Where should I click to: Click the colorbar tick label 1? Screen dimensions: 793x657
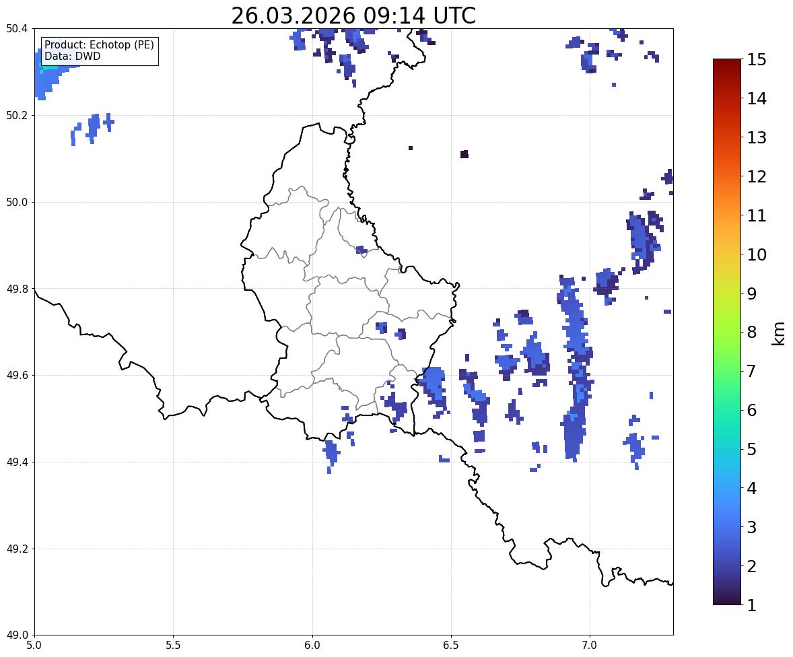coord(751,605)
